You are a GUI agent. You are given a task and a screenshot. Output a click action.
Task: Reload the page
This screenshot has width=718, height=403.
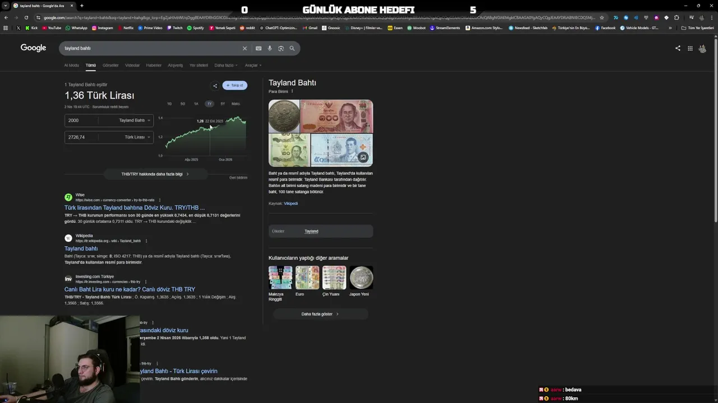(26, 17)
